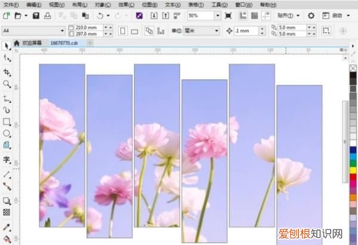
Task: Expand the Undo history arrow
Action: (x=108, y=16)
